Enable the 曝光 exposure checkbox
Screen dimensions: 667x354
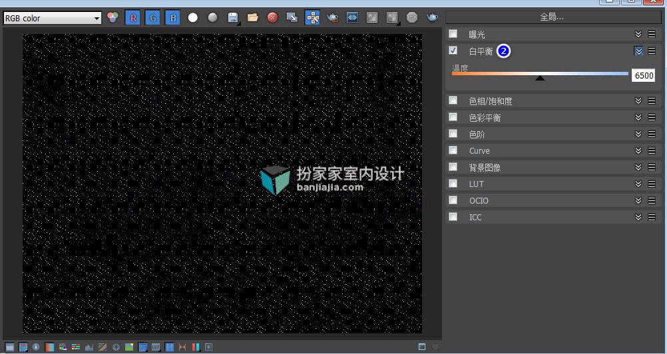[453, 34]
